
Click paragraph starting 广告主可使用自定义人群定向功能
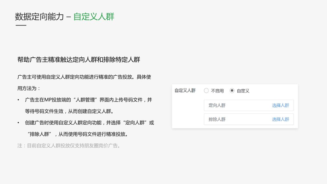pos(84,77)
